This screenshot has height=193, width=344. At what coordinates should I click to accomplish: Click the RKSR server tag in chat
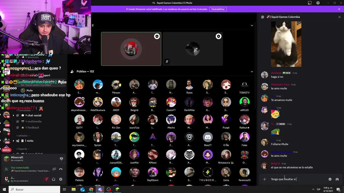281,124
